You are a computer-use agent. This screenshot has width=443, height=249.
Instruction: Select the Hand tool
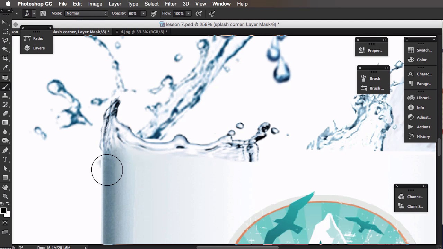click(5, 187)
